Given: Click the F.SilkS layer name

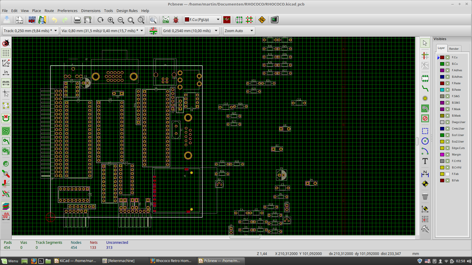Looking at the screenshot, I should pyautogui.click(x=455, y=96).
